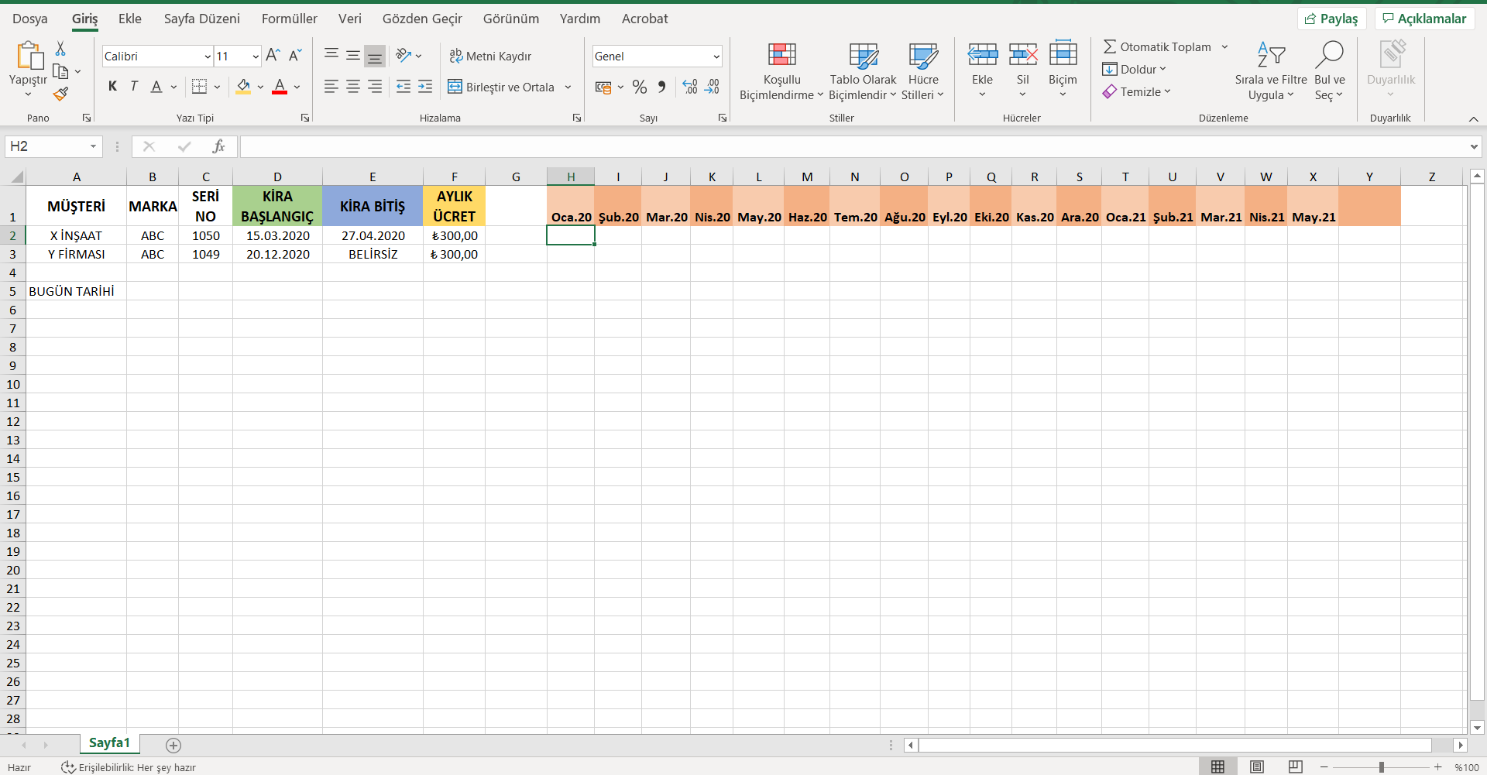Viewport: 1487px width, 775px height.
Task: Increase font size with the larger A icon
Action: [x=273, y=56]
